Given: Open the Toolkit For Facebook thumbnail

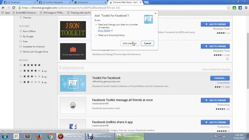Looking at the screenshot, I should point(73,83).
